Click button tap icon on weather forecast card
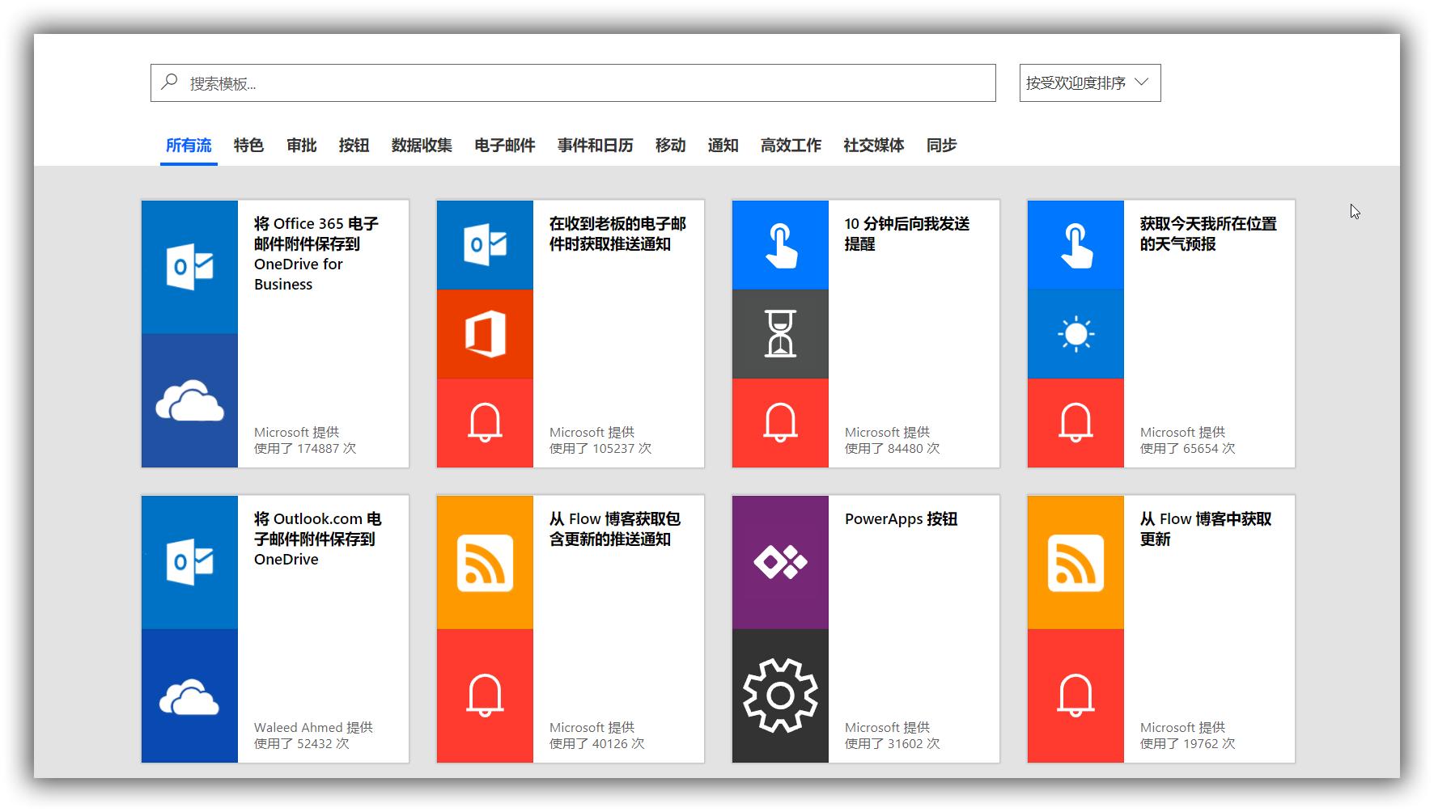The height and width of the screenshot is (812, 1434). point(1075,246)
